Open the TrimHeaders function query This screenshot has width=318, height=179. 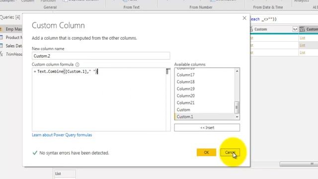(x=14, y=54)
